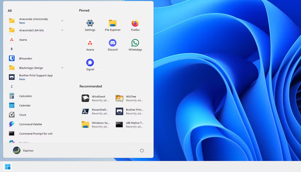301x172 pixels.
Task: Open Windhawk from Recommended
Action: 96,98
